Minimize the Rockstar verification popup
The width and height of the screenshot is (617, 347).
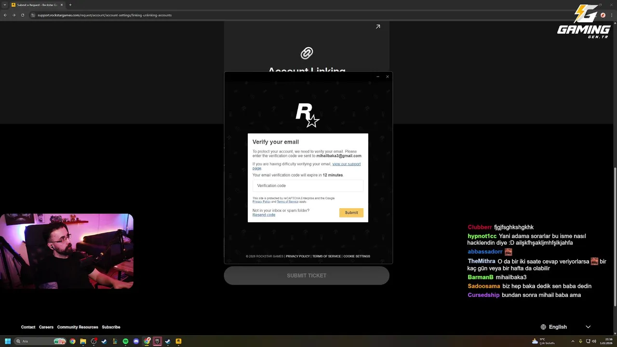[x=378, y=77]
